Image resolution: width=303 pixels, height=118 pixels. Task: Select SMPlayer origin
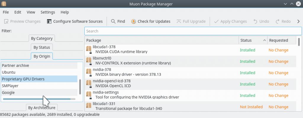tap(39, 86)
